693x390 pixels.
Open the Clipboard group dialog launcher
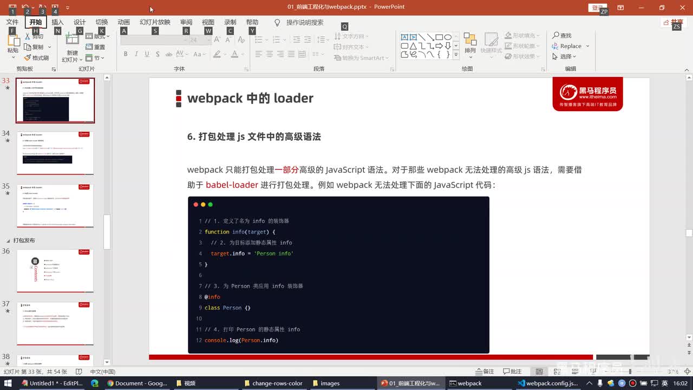pyautogui.click(x=54, y=69)
